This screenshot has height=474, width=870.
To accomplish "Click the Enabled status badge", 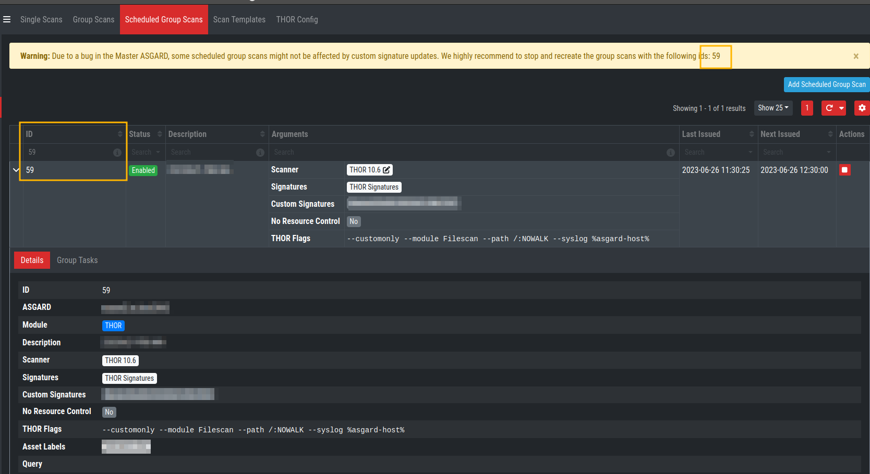I will pyautogui.click(x=143, y=170).
